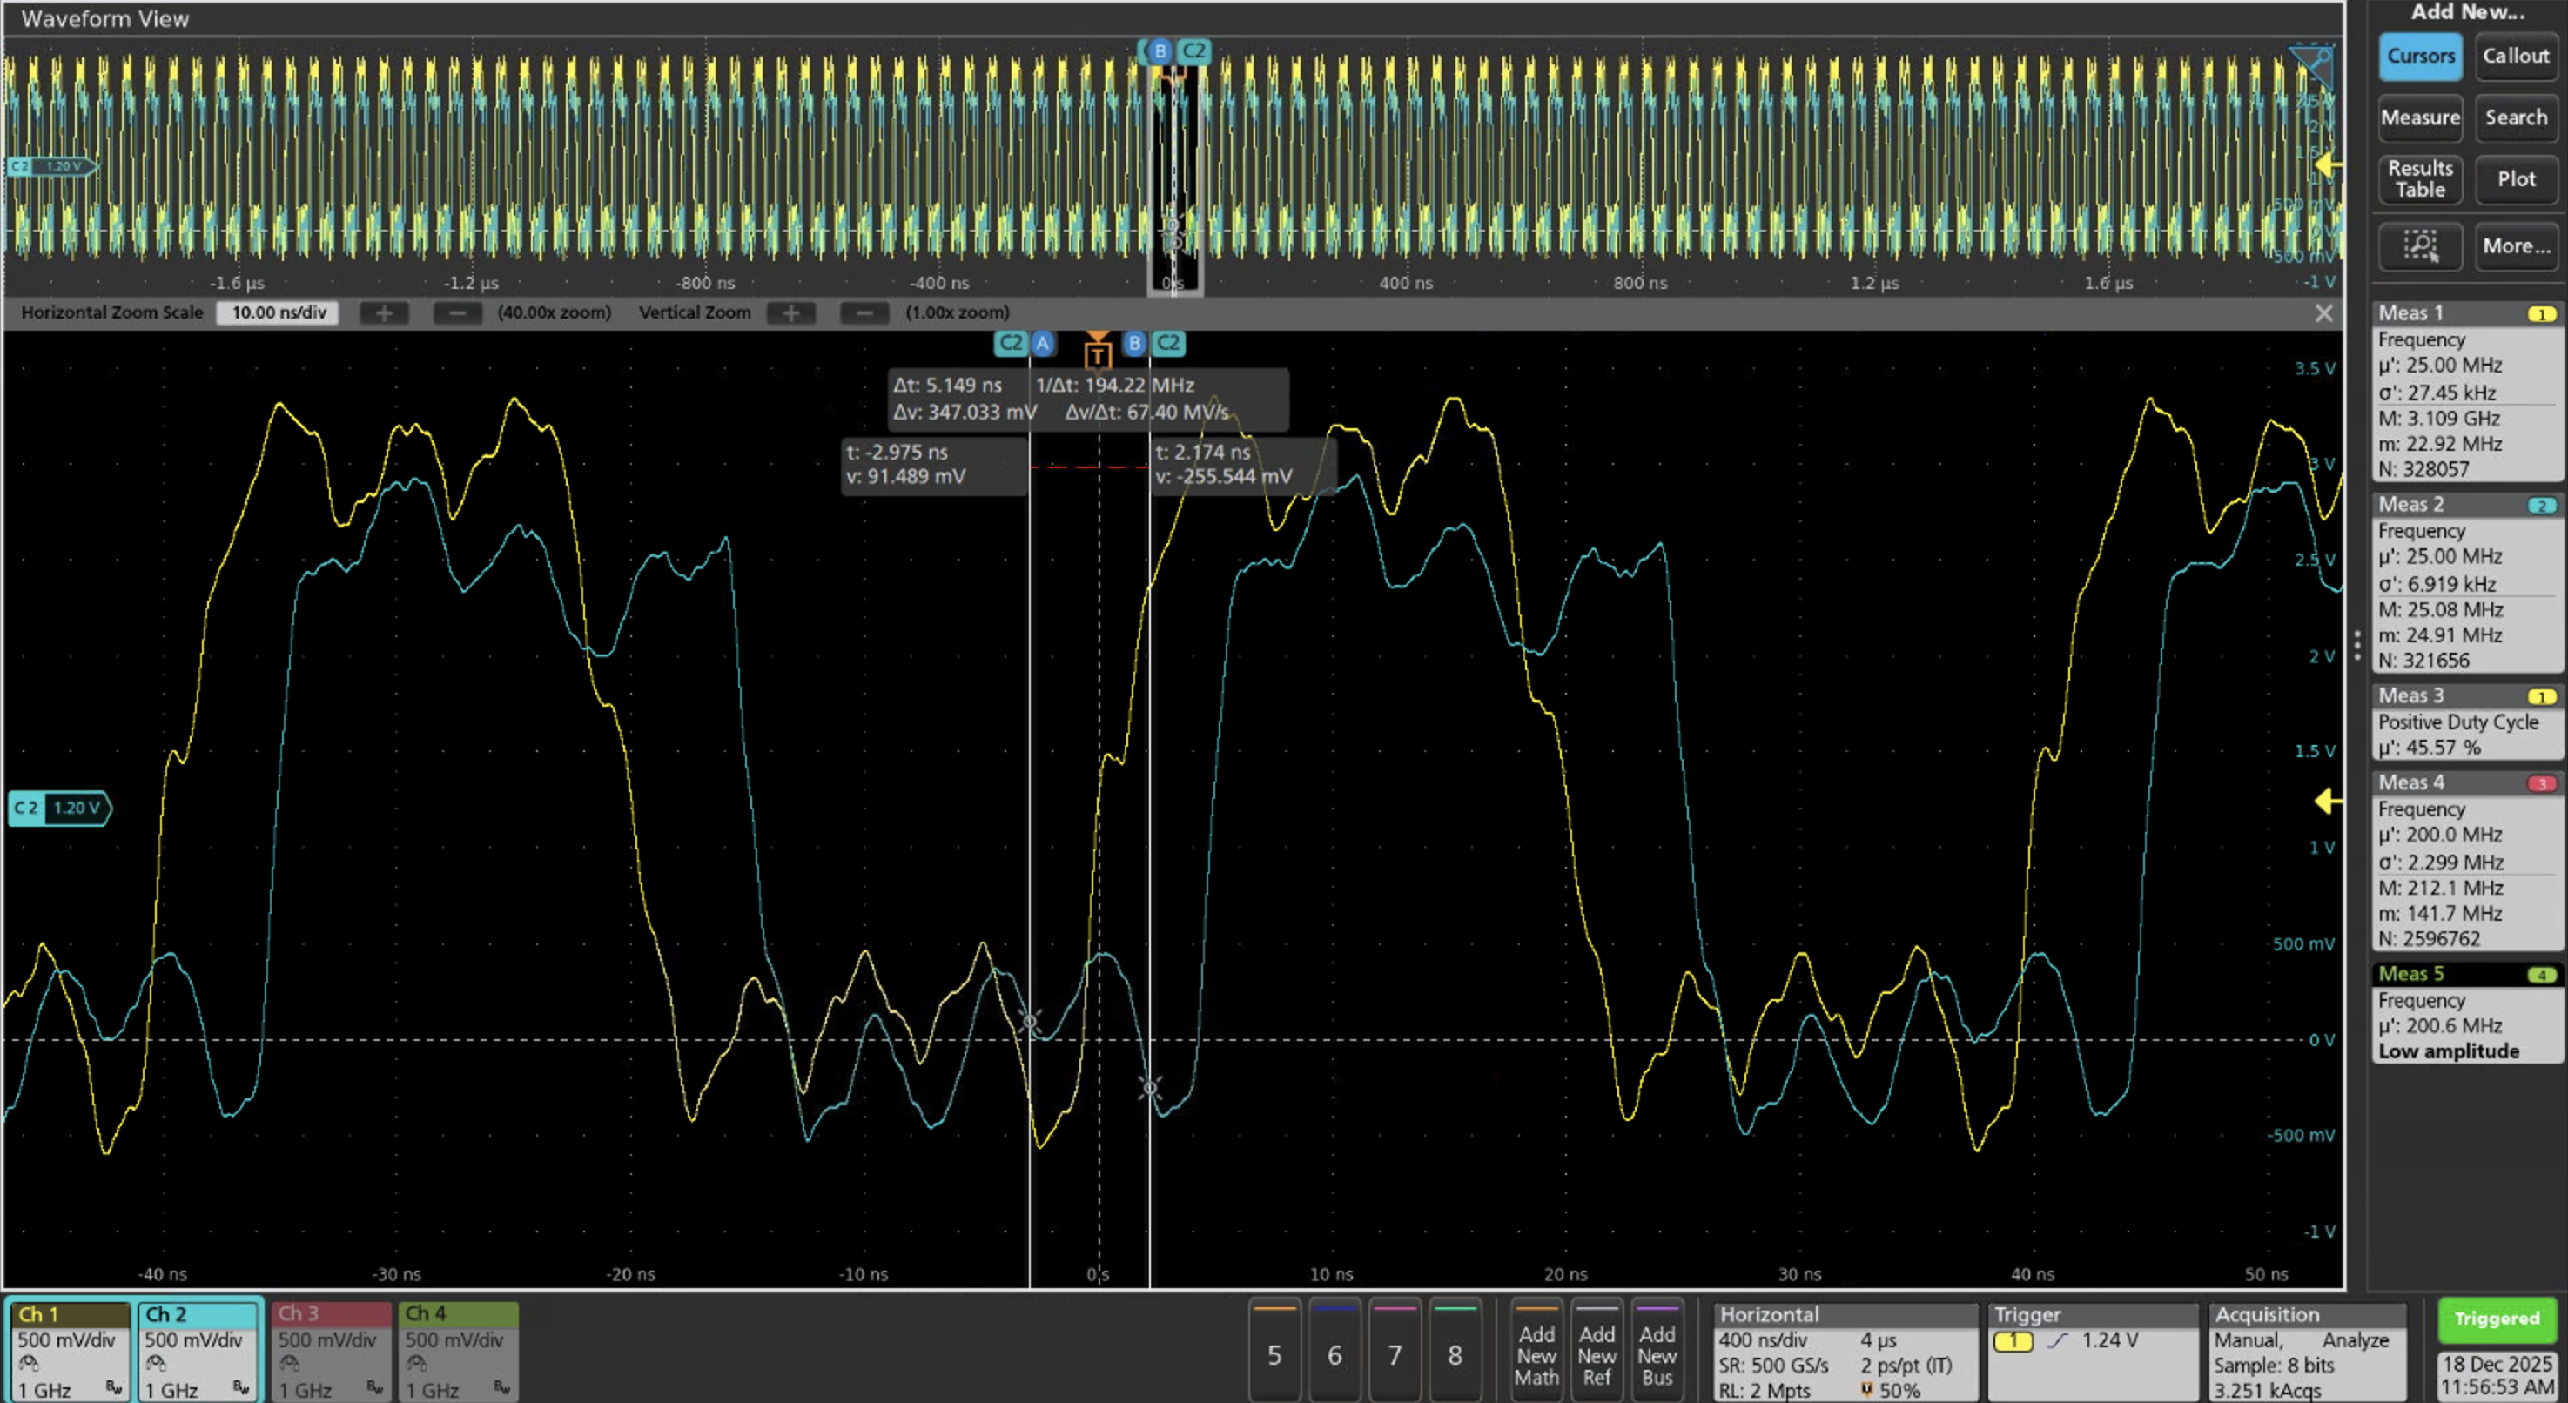Open the Horizontal settings badge
Screen dimensions: 2568x1403
[x=1845, y=1351]
